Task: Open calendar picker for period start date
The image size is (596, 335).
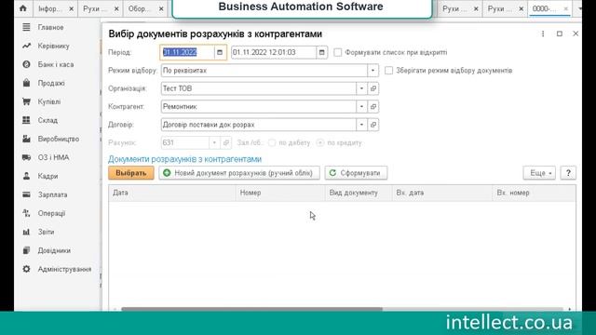Action: point(220,52)
